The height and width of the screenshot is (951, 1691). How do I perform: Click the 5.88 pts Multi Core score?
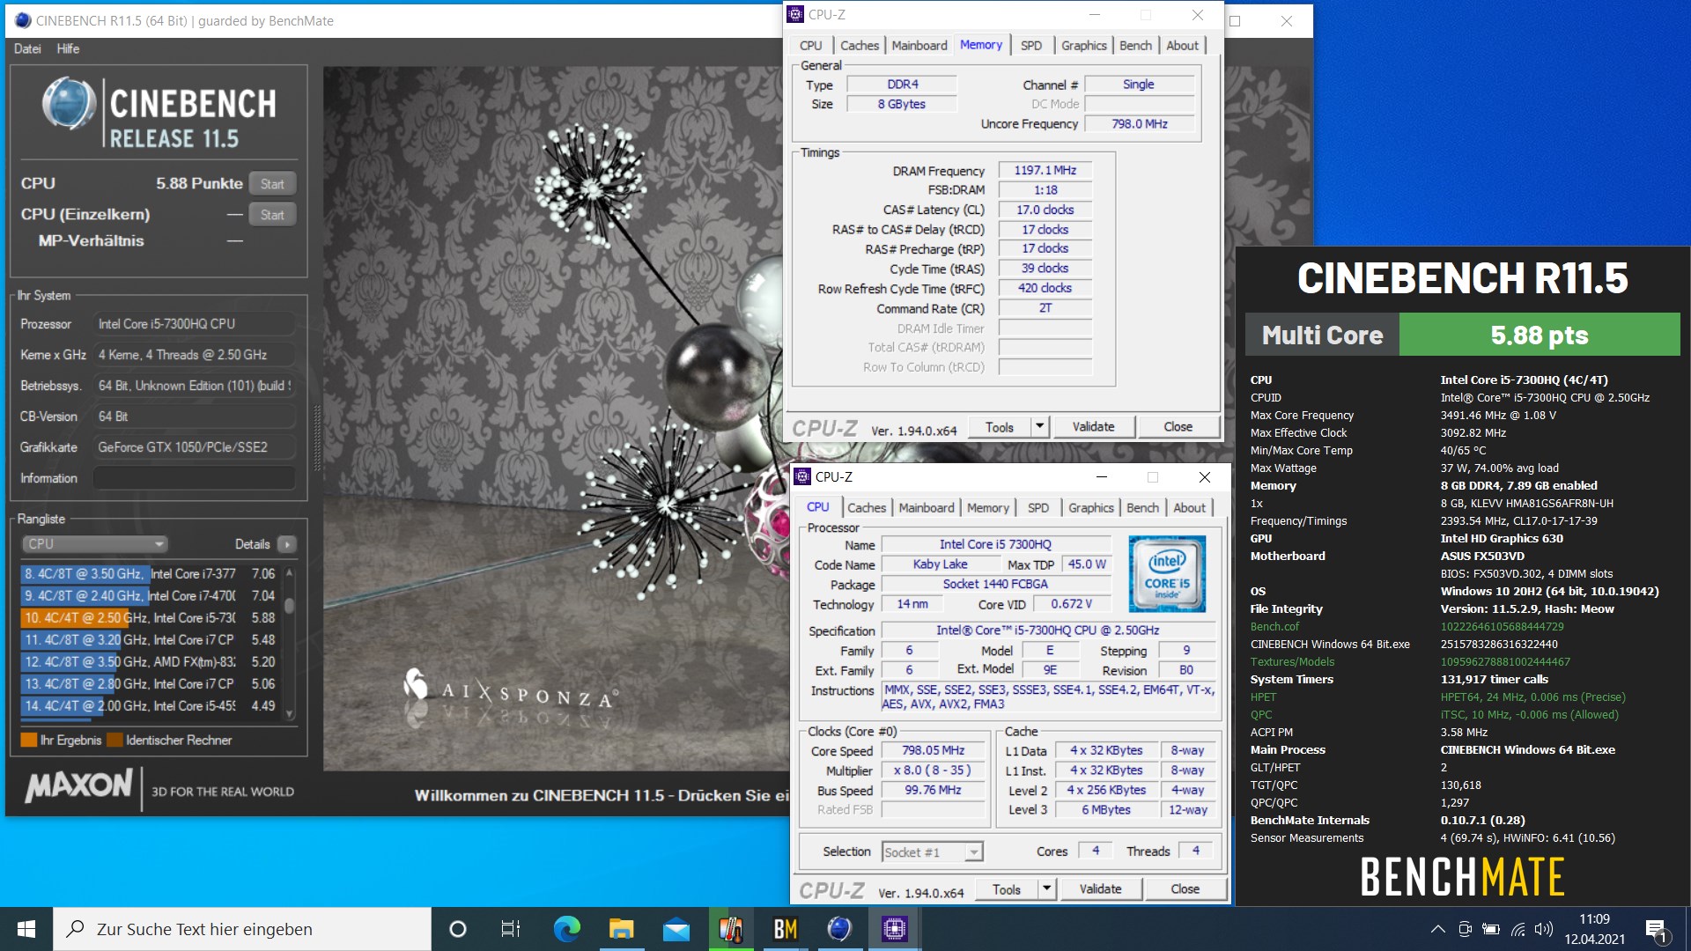pos(1539,335)
